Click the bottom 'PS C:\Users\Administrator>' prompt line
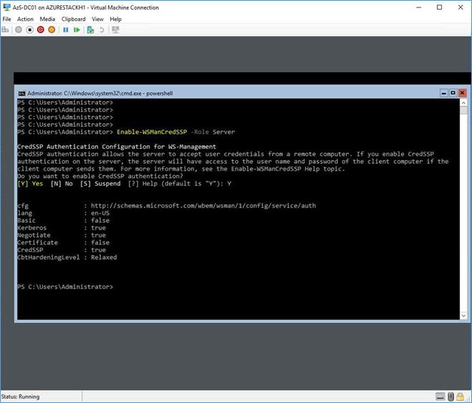Viewport: 472px width, 403px height. pos(65,287)
